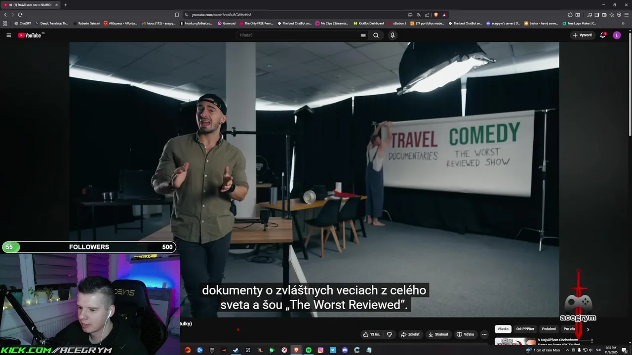Open the rain weather widget on taskbar

pos(543,350)
